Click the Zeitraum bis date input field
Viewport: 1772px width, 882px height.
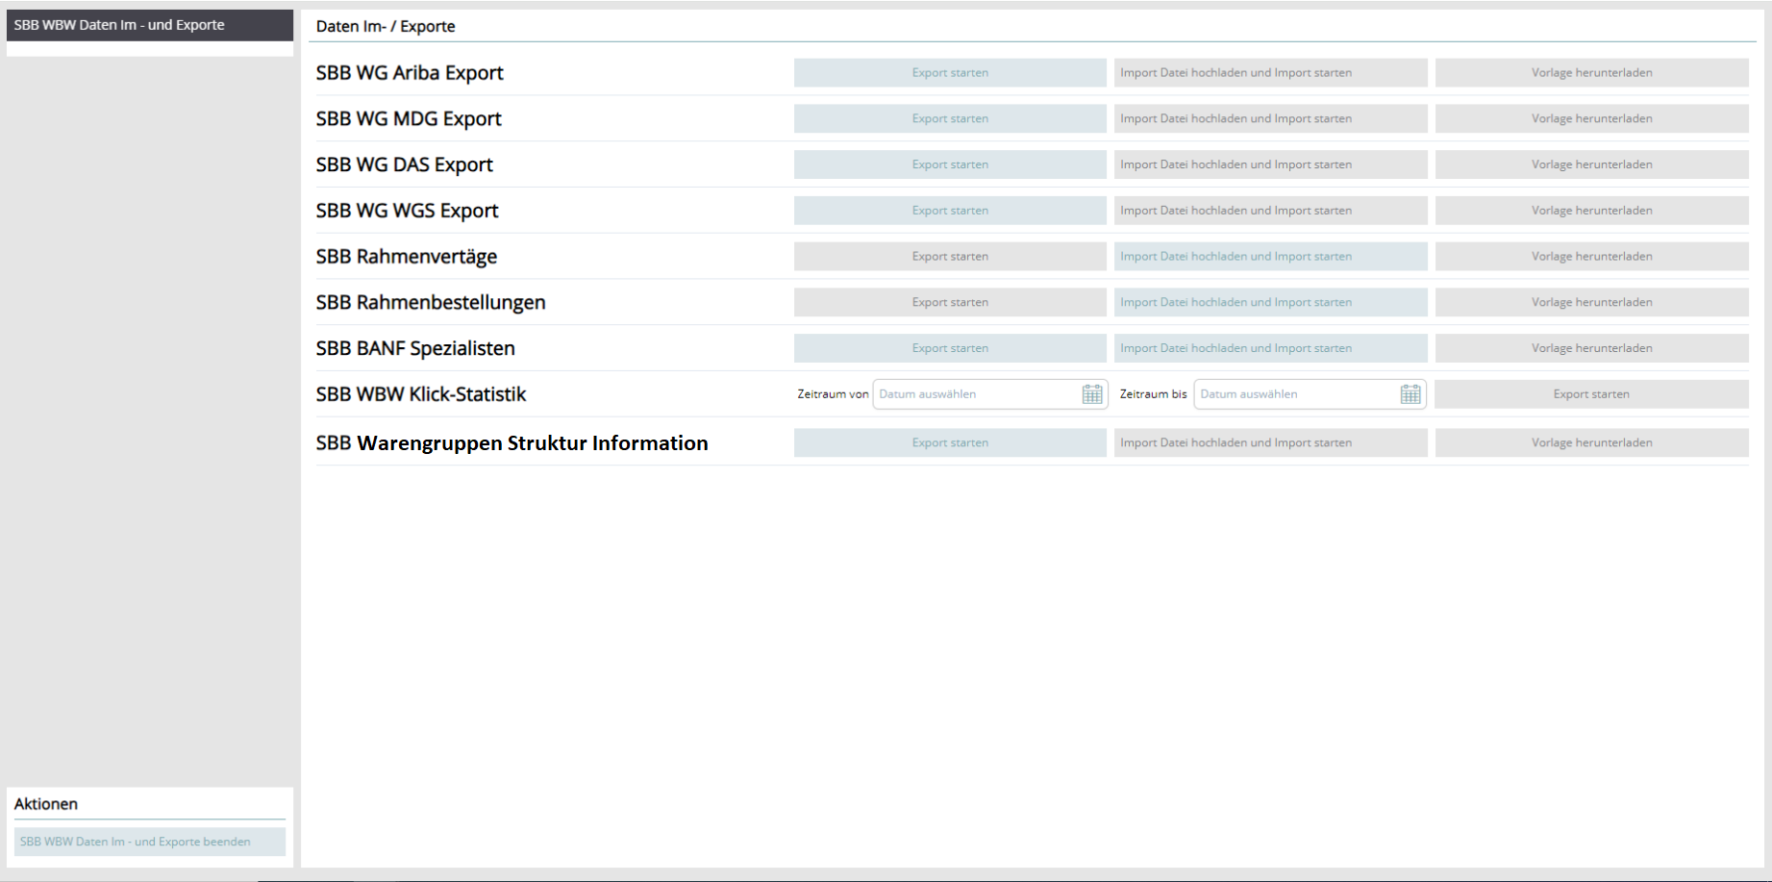click(1296, 394)
